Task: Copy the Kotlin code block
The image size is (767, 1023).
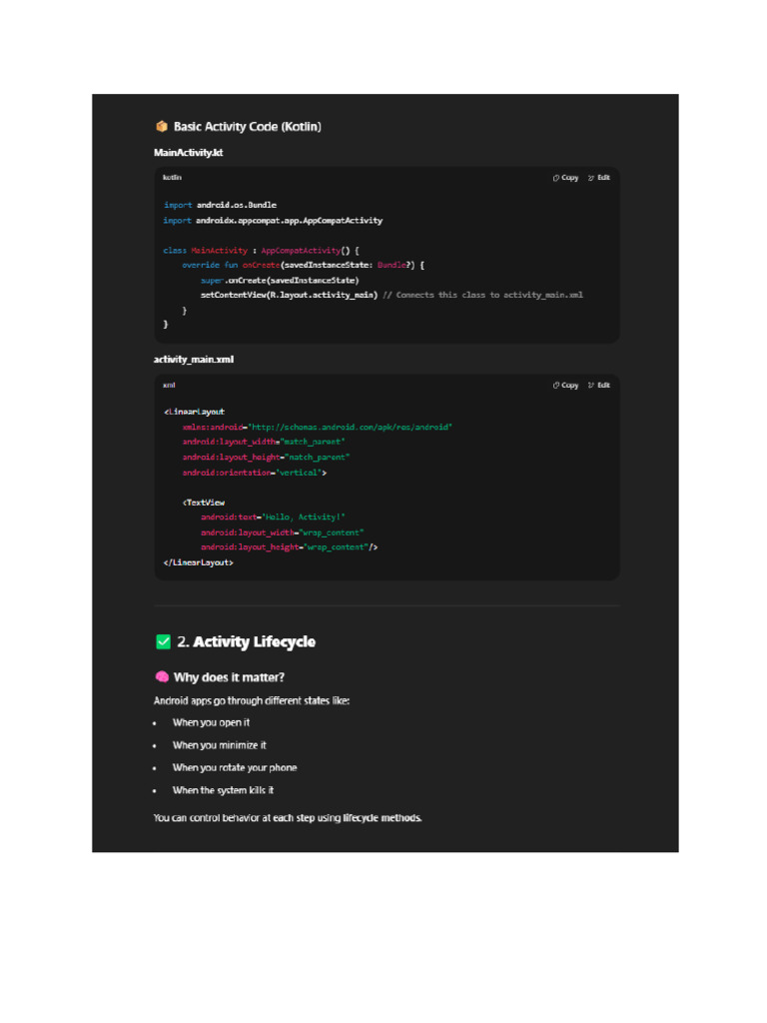Action: (x=565, y=178)
